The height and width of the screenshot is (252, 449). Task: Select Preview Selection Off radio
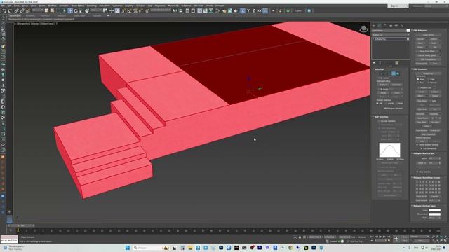[x=377, y=104]
